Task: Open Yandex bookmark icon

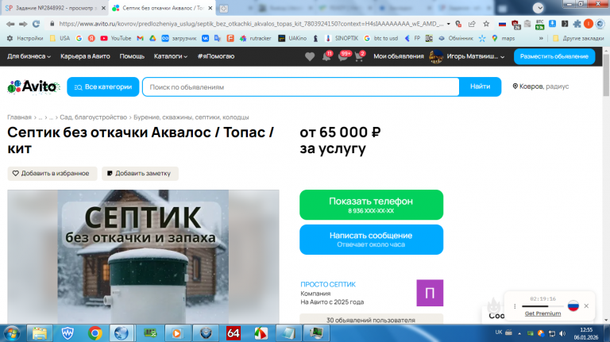Action: click(x=91, y=38)
